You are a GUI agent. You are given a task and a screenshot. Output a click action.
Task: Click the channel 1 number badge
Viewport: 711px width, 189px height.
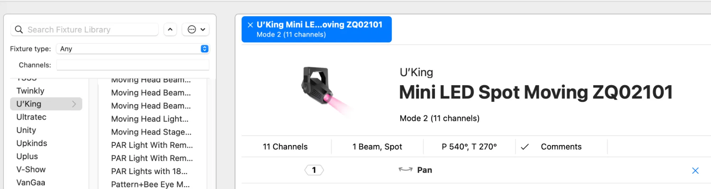pos(314,170)
